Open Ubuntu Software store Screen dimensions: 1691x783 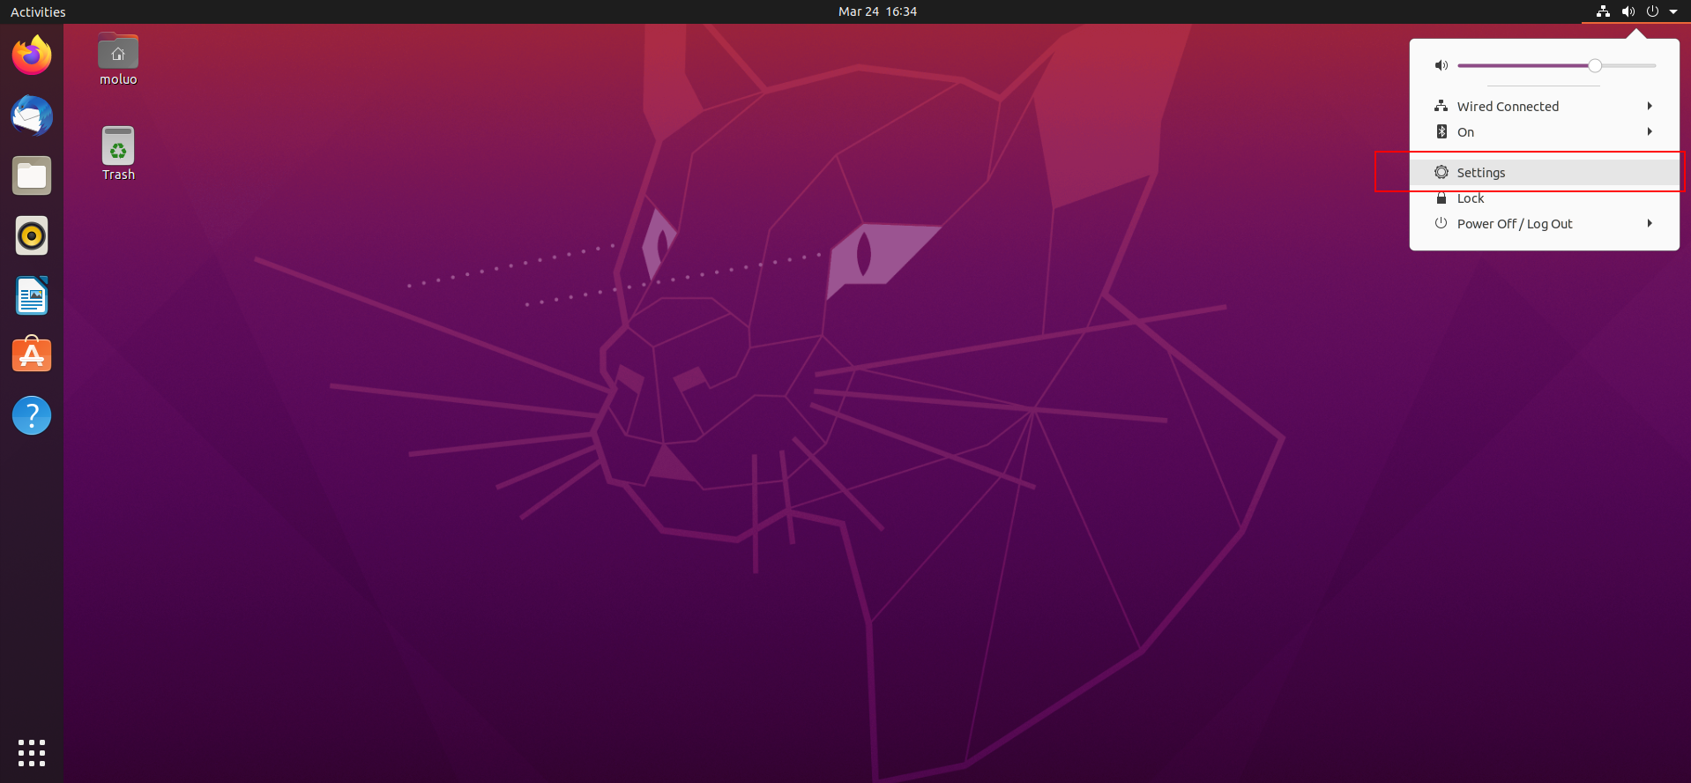(32, 355)
